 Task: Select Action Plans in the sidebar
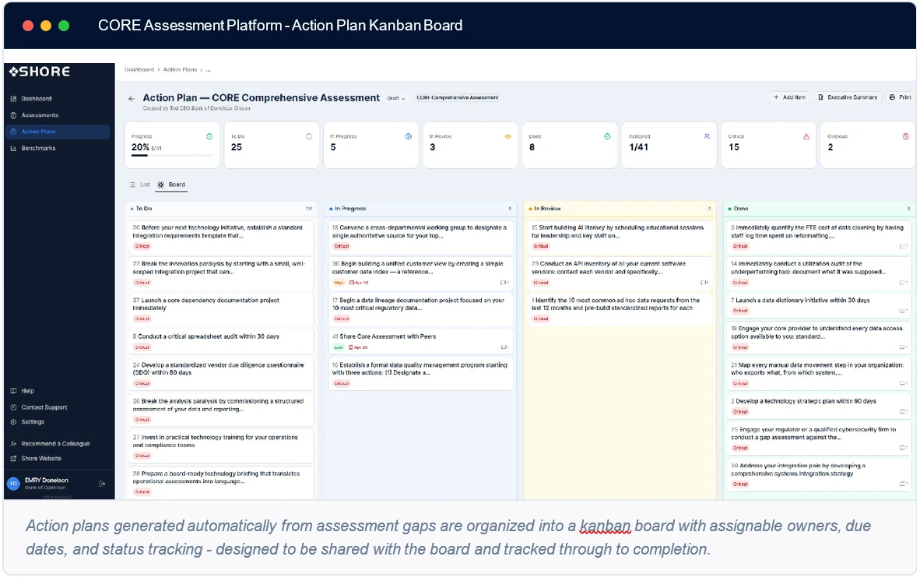pos(57,132)
